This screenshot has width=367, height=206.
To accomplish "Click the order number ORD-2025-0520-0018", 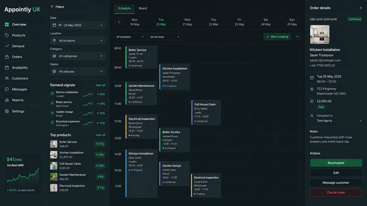I will tap(323, 19).
